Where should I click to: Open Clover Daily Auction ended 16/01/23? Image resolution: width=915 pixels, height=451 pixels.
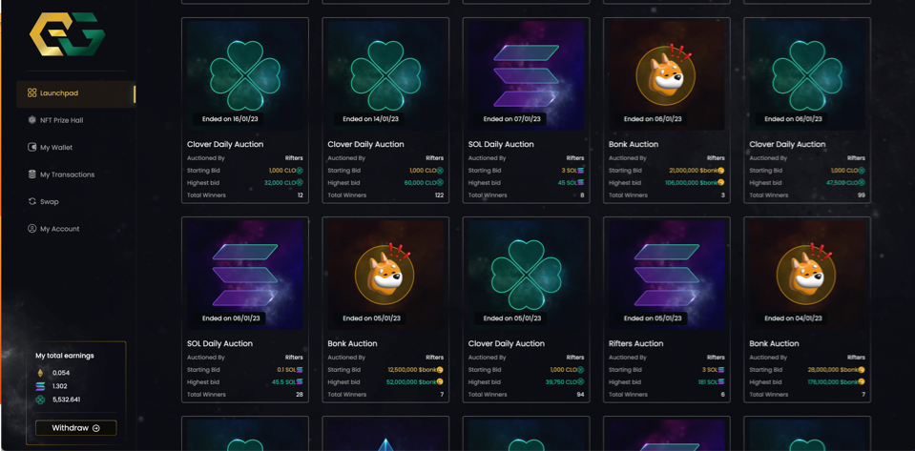click(x=245, y=75)
